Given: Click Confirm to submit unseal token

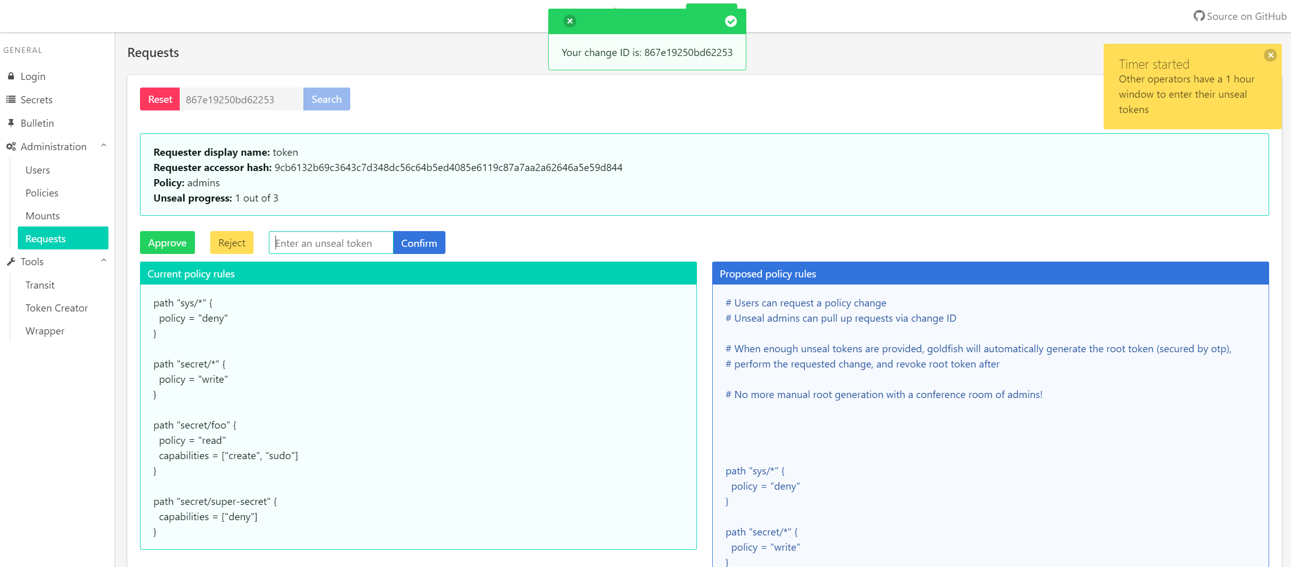Looking at the screenshot, I should pos(418,243).
